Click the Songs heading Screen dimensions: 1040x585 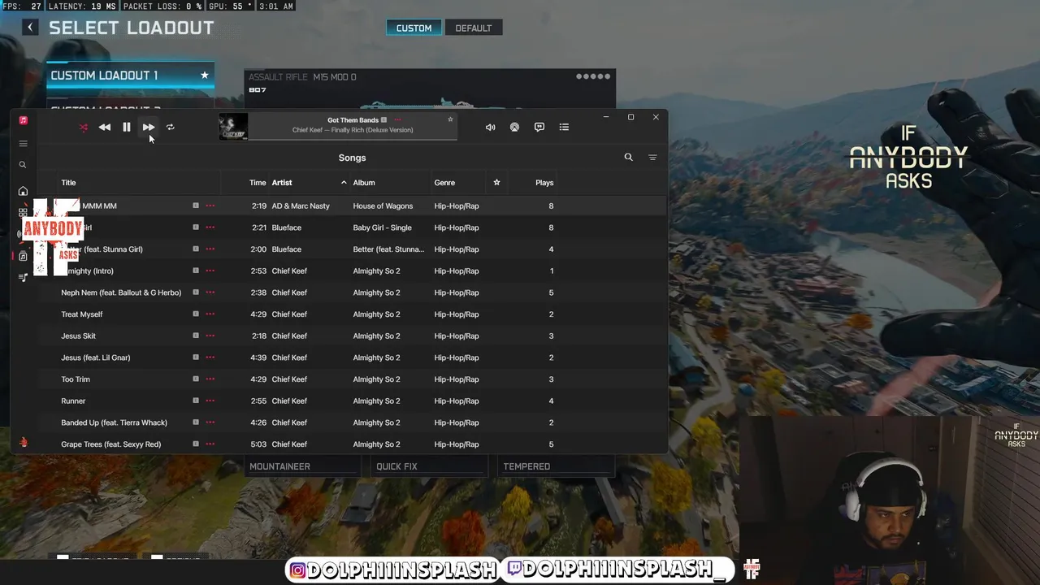(x=352, y=158)
